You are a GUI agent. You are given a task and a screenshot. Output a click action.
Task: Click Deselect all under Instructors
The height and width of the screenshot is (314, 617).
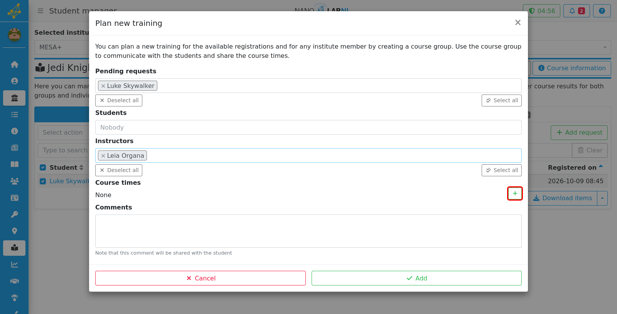coord(119,170)
